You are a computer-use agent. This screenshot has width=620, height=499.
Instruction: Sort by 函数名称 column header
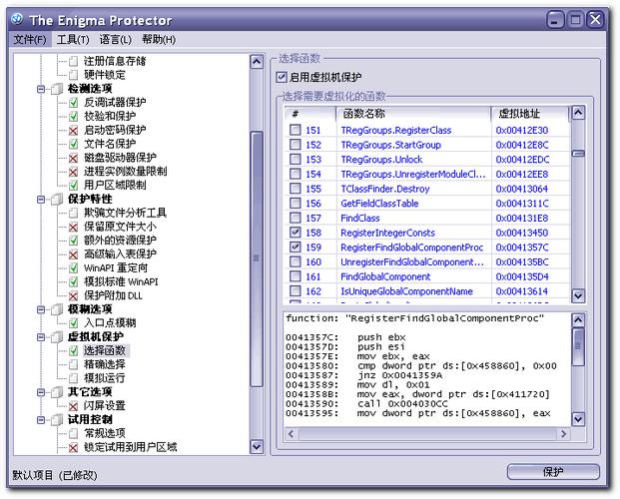pos(413,114)
